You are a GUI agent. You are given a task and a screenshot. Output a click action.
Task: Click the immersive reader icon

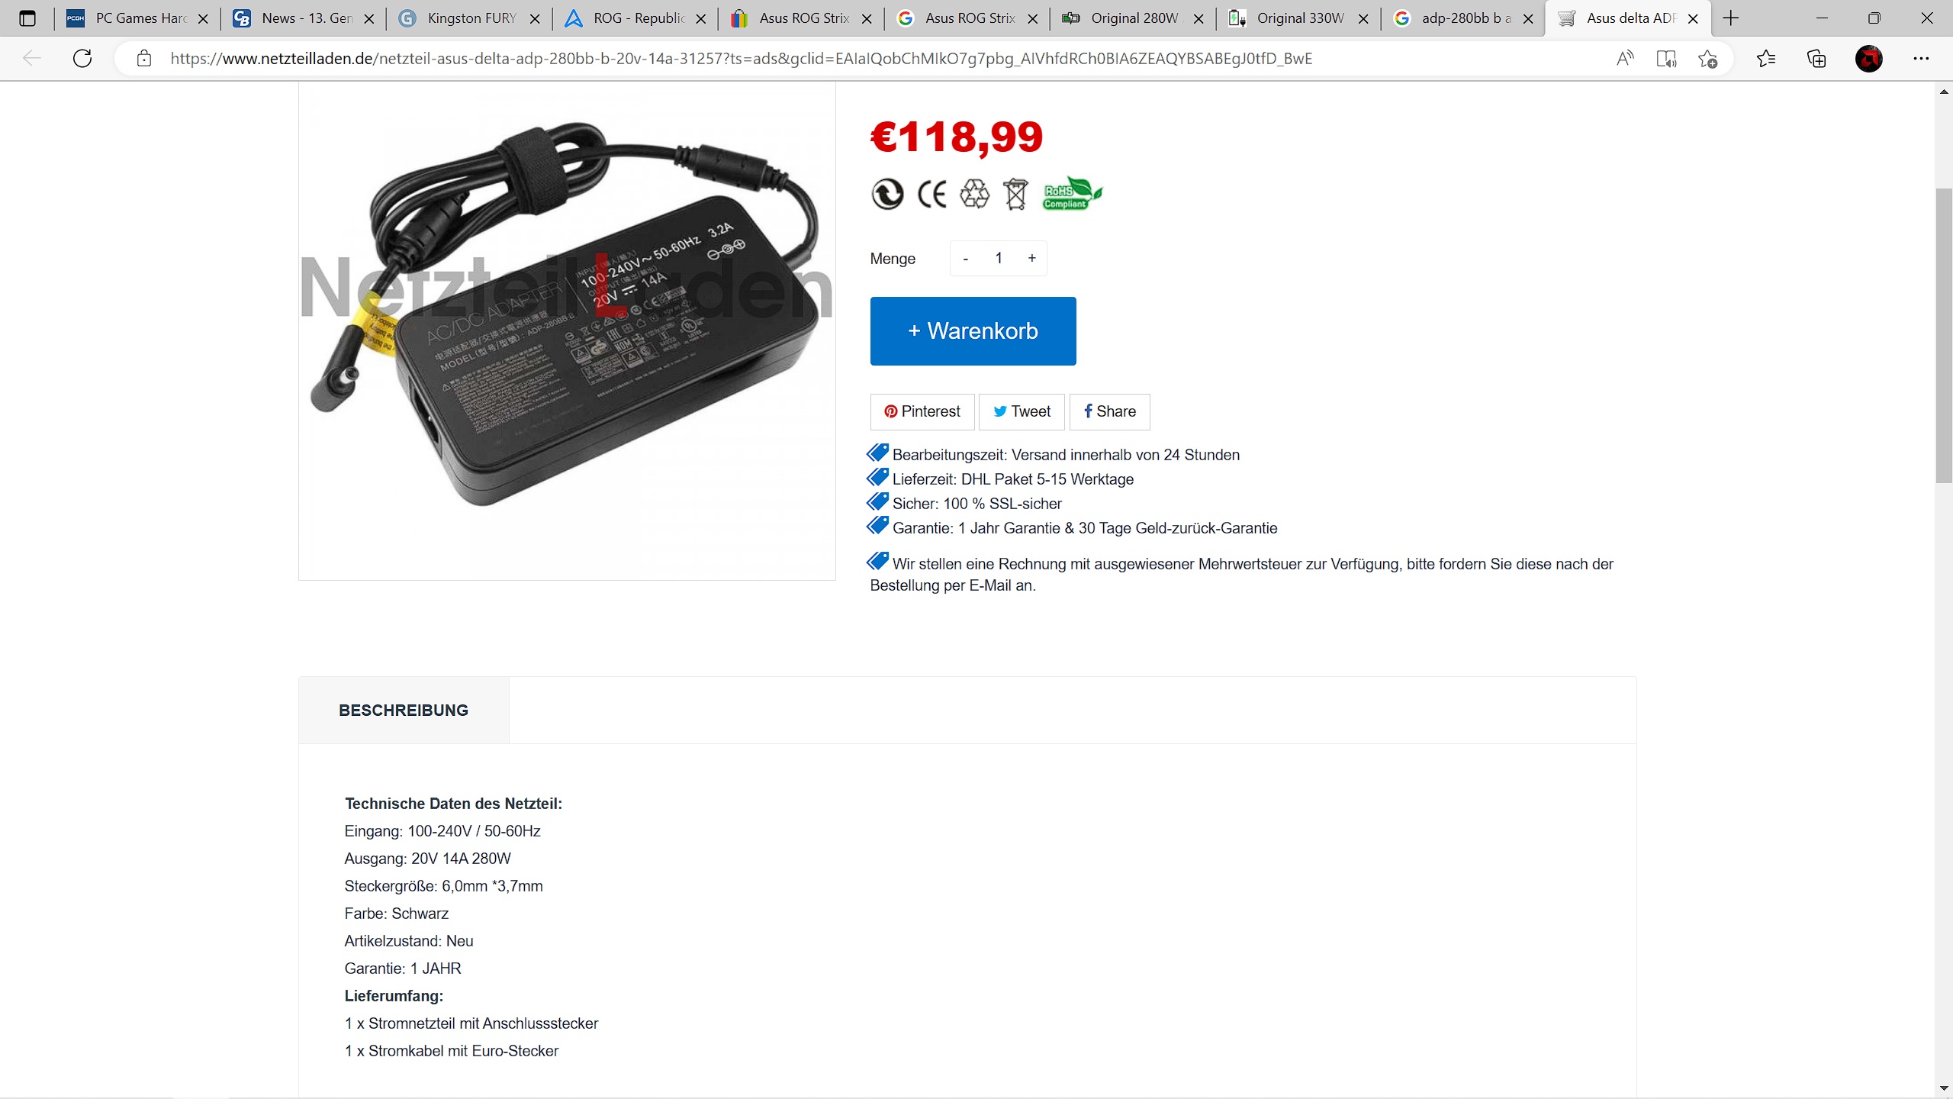pyautogui.click(x=1666, y=58)
